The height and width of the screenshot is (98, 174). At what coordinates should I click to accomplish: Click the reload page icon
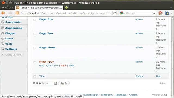click(x=114, y=13)
